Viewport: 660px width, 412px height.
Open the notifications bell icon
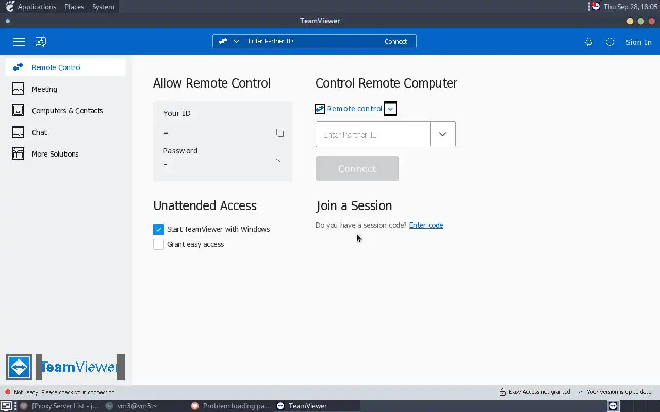pyautogui.click(x=588, y=42)
